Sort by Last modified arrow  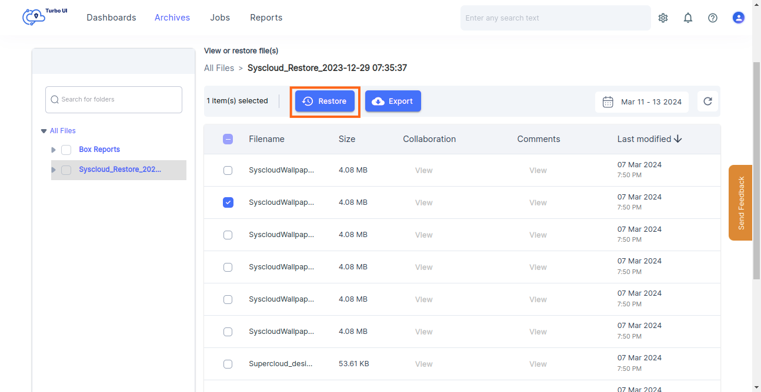pyautogui.click(x=678, y=139)
